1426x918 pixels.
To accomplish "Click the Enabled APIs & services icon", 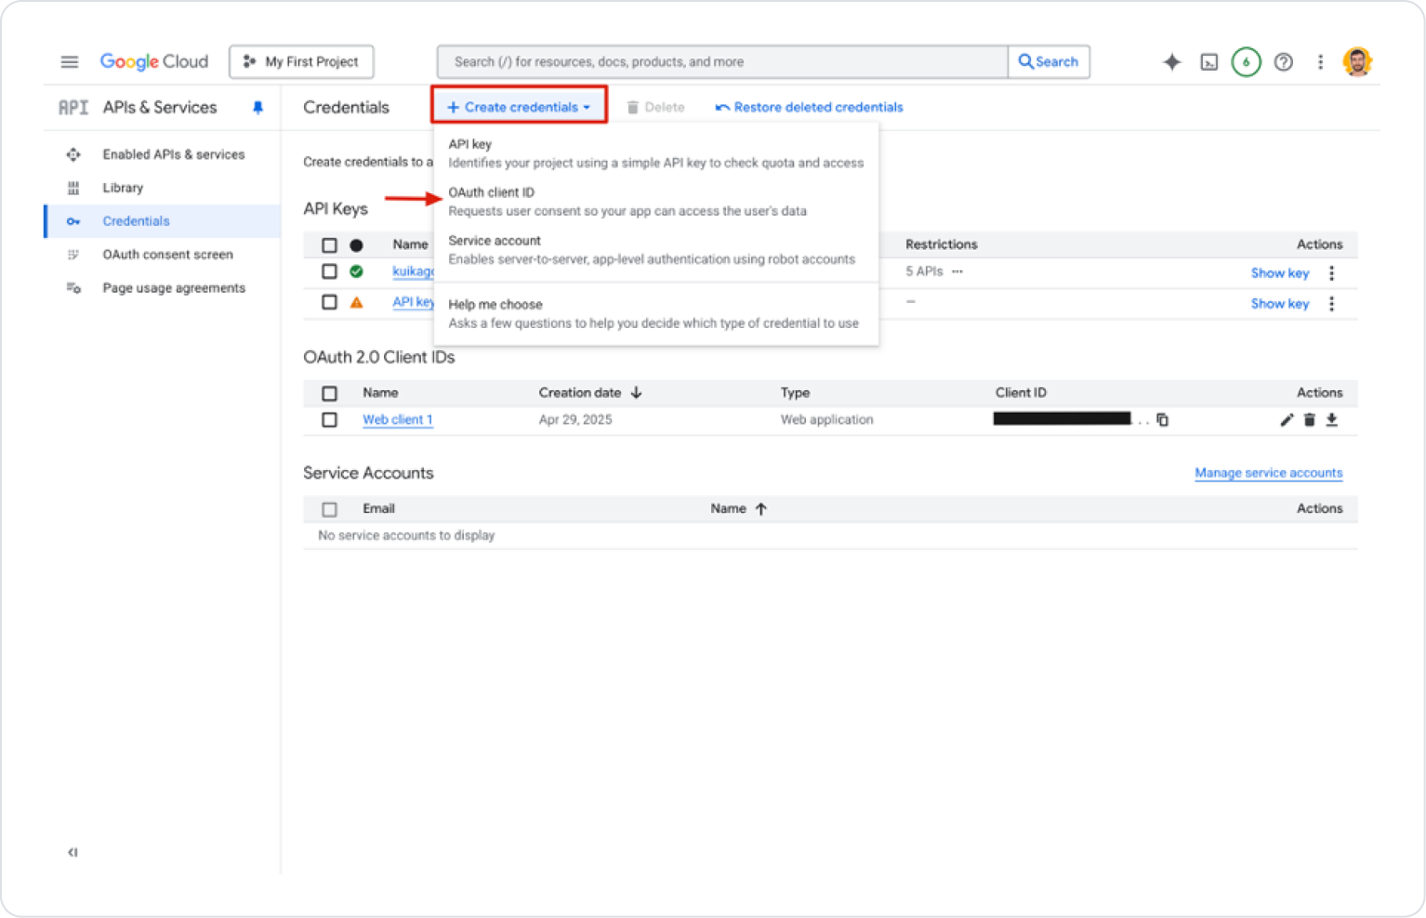I will [x=73, y=154].
